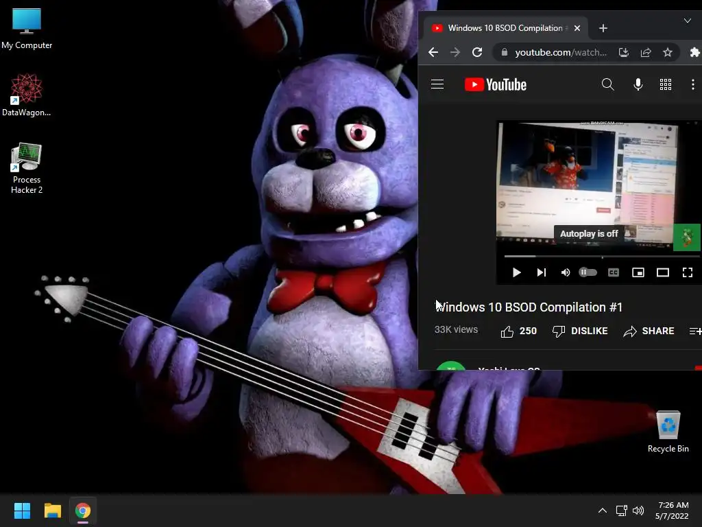Switch to theater mode
The image size is (702, 527).
pyautogui.click(x=663, y=272)
